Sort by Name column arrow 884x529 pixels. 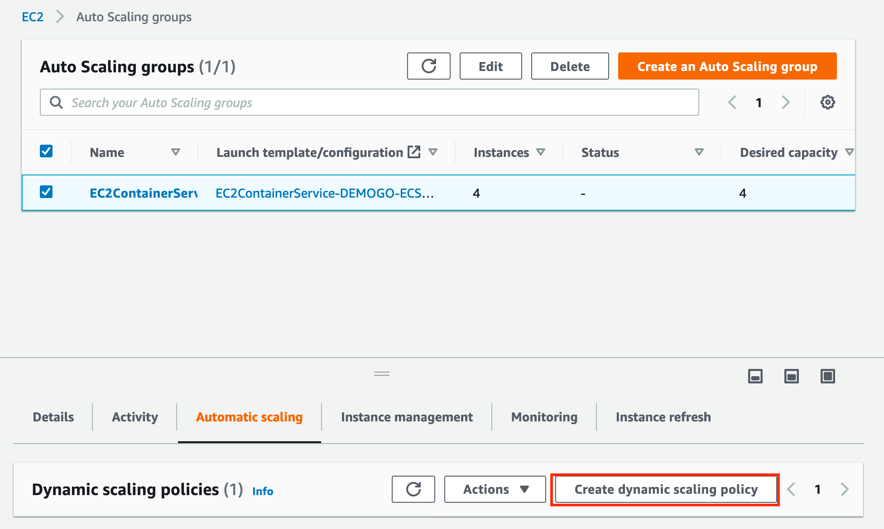pyautogui.click(x=176, y=152)
